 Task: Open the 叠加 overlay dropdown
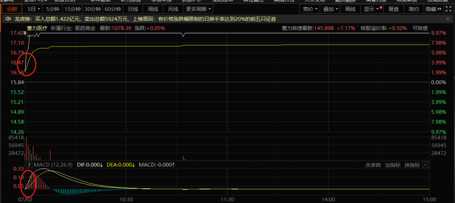(x=330, y=9)
